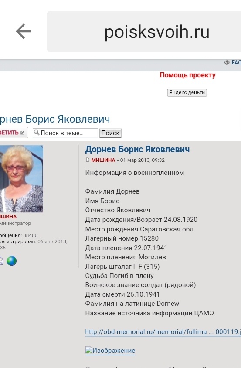Select the text Название источника информации ЦАМО

(x=149, y=313)
